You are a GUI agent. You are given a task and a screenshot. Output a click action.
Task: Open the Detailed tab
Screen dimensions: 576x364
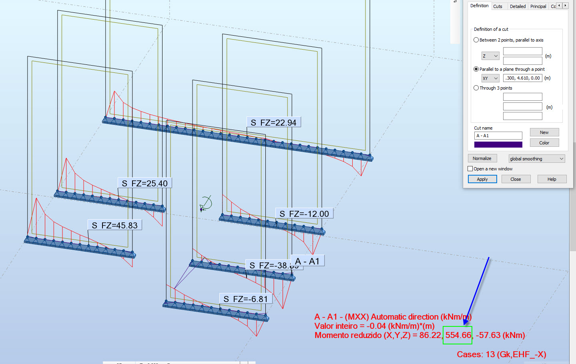click(518, 6)
